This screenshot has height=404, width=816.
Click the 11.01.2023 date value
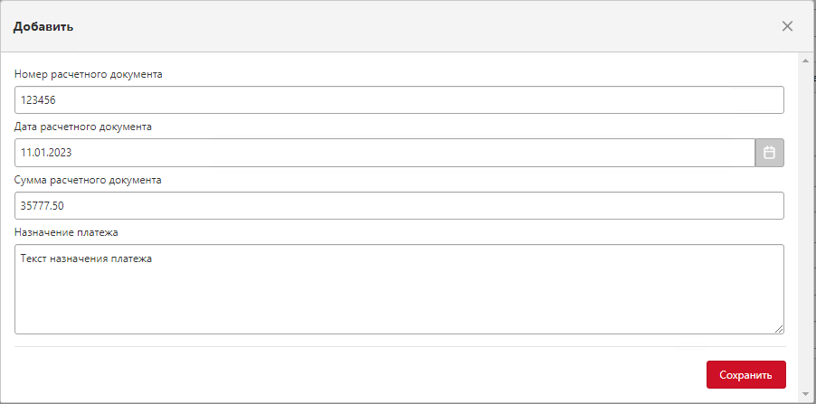[x=46, y=153]
